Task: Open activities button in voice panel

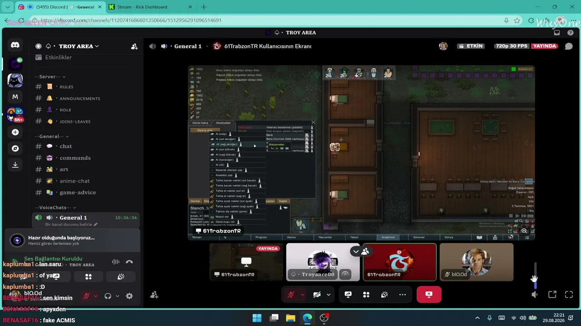Action: [x=89, y=276]
